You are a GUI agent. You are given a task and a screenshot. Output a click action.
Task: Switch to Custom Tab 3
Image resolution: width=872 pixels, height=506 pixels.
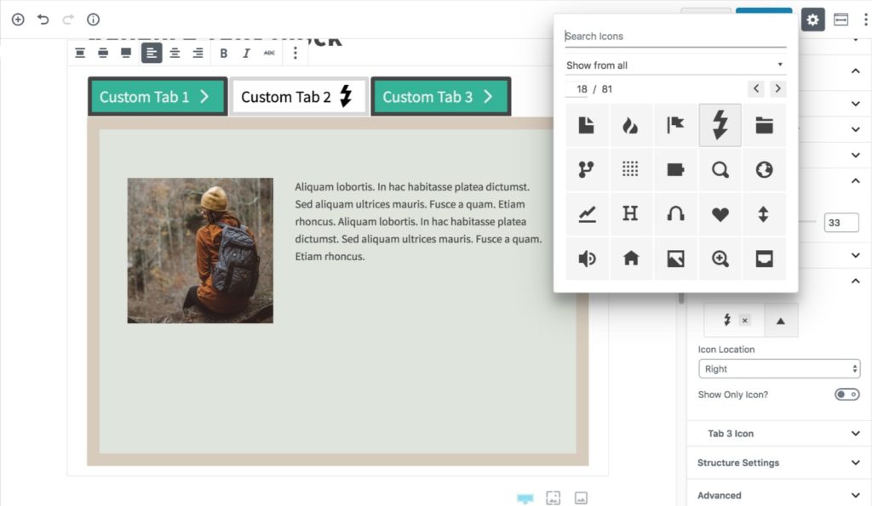pos(440,97)
